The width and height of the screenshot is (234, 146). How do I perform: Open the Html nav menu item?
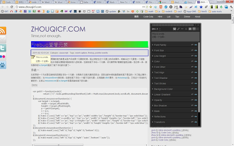tap(160, 16)
